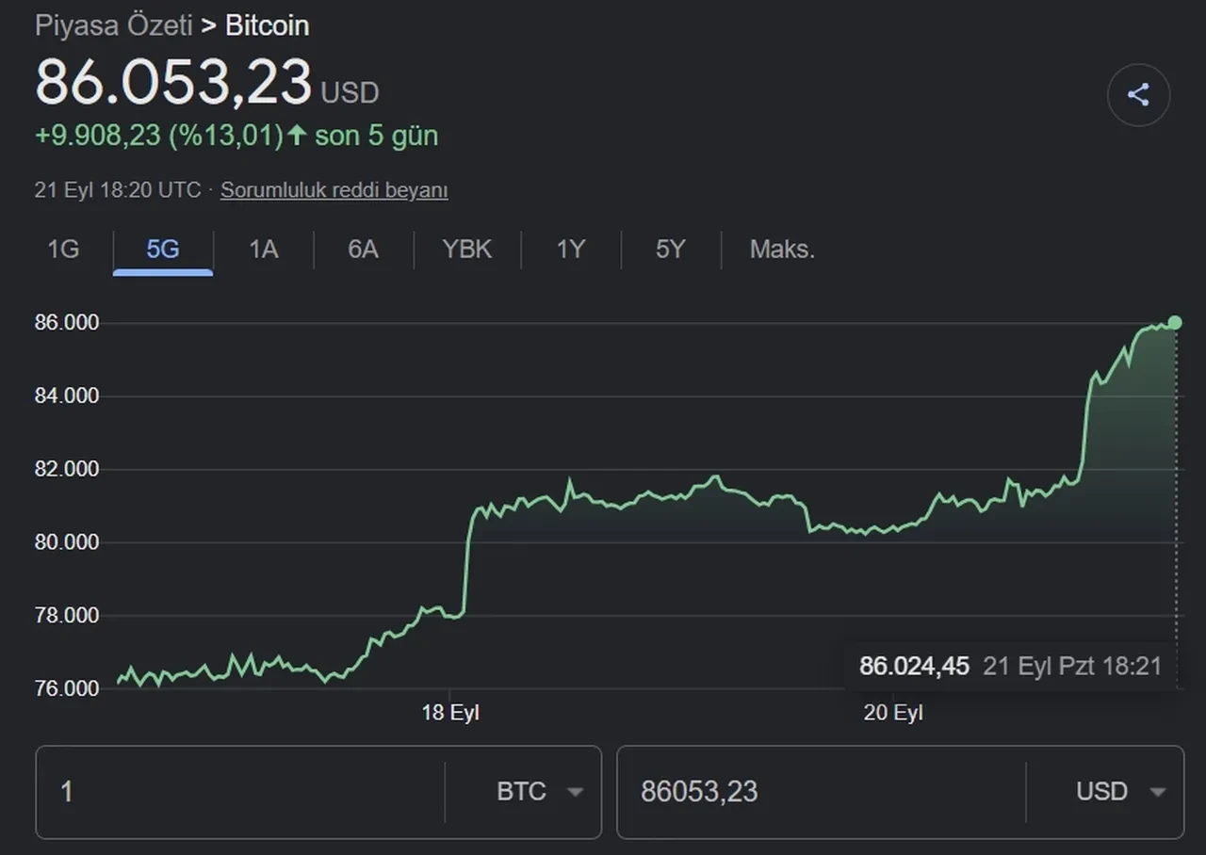The image size is (1206, 855).
Task: Click the 86053,23 USD amount field
Action: coord(821,792)
